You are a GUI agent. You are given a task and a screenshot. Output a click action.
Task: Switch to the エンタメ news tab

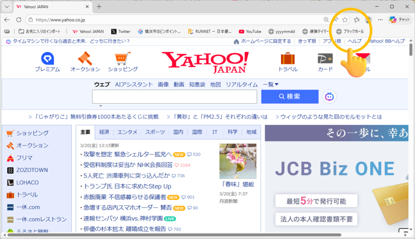point(127,132)
